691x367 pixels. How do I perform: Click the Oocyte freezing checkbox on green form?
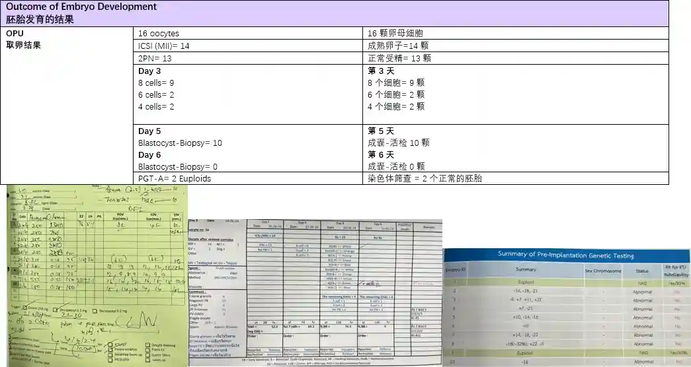(149, 343)
